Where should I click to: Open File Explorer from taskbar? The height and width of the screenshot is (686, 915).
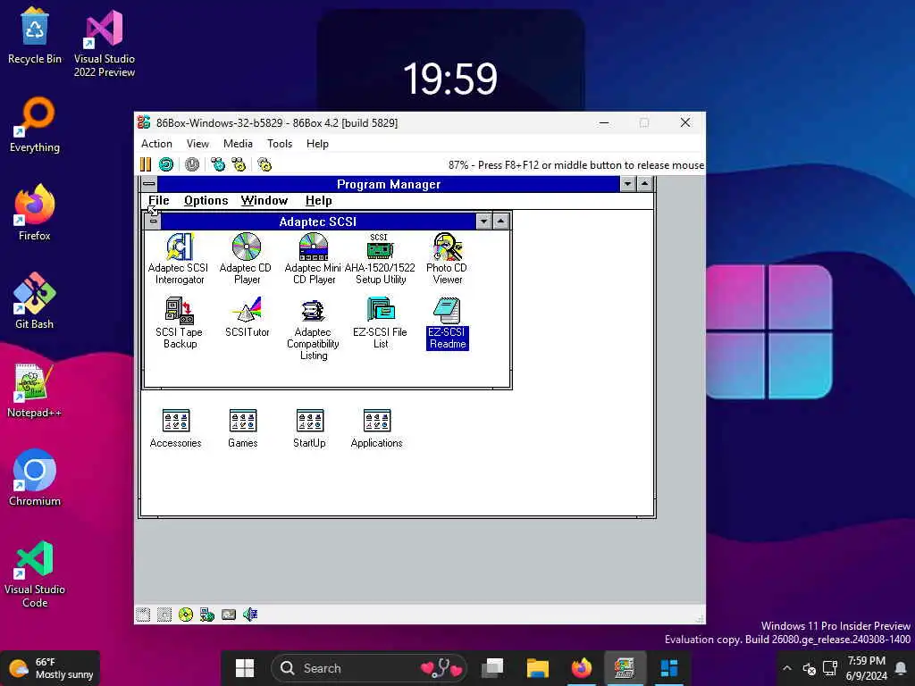pyautogui.click(x=537, y=668)
